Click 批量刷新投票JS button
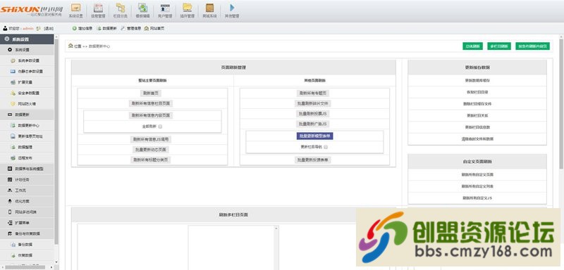 click(x=313, y=114)
